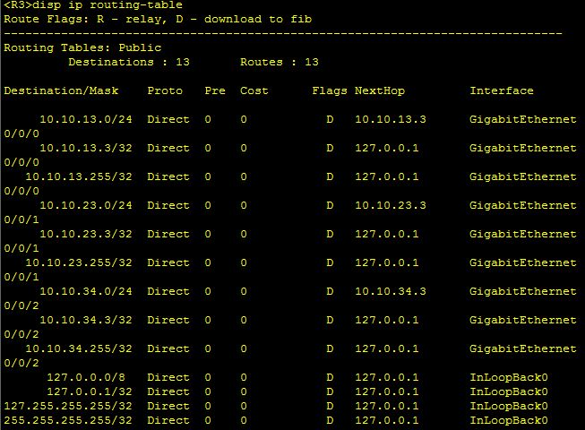Click the next hop address 10.10.23.3
The height and width of the screenshot is (430, 585).
(391, 205)
